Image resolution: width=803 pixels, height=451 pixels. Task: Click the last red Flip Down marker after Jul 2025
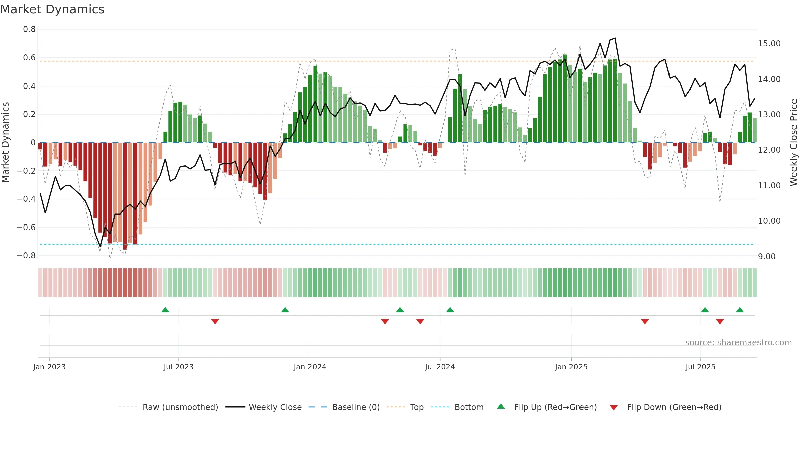(x=720, y=322)
